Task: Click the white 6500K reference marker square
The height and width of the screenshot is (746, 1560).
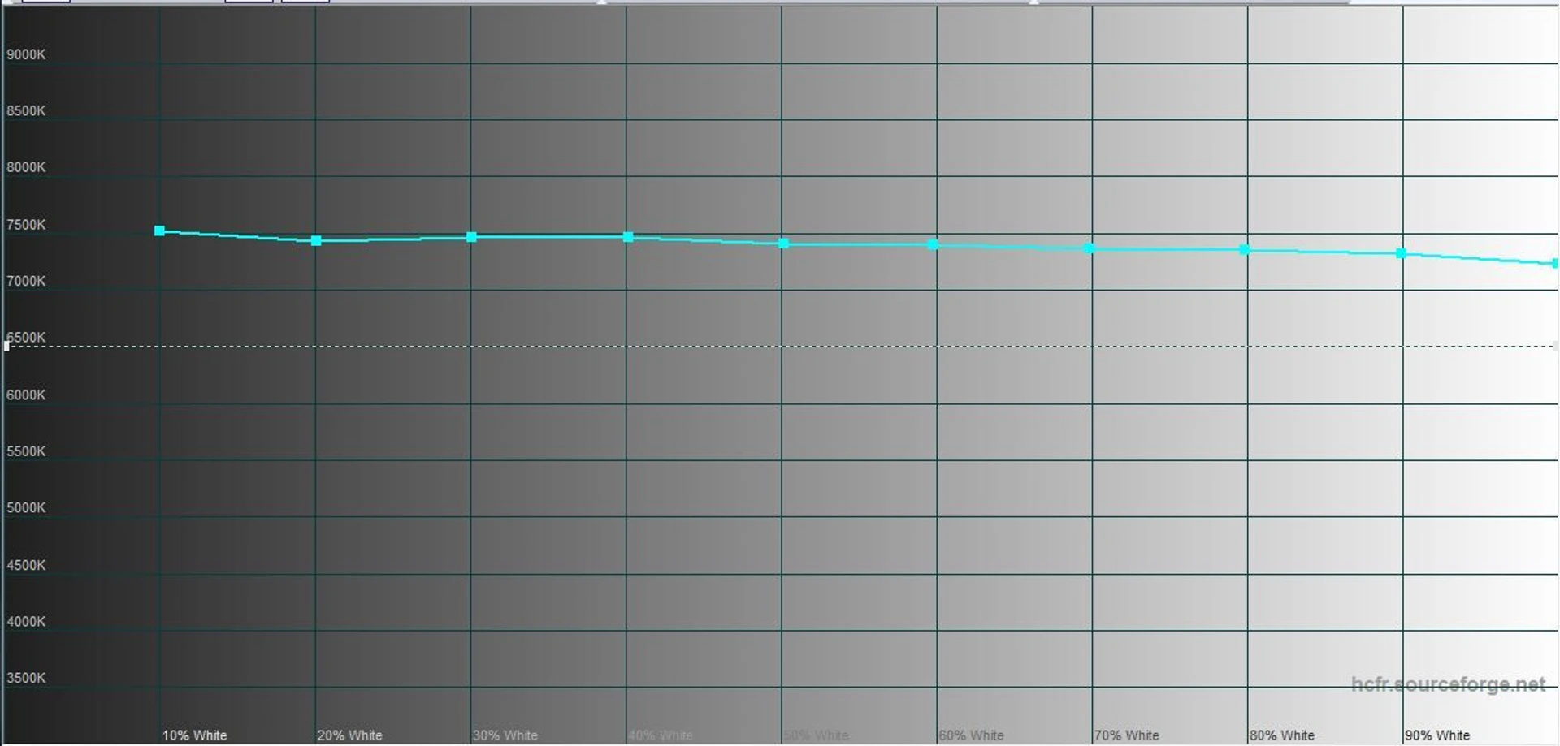Action: pos(6,347)
